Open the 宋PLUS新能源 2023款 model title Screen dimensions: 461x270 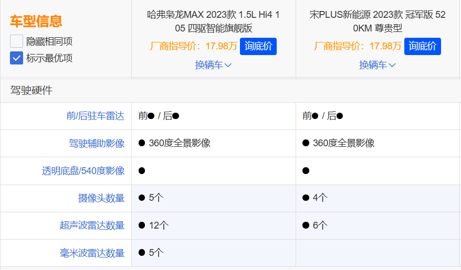click(378, 21)
